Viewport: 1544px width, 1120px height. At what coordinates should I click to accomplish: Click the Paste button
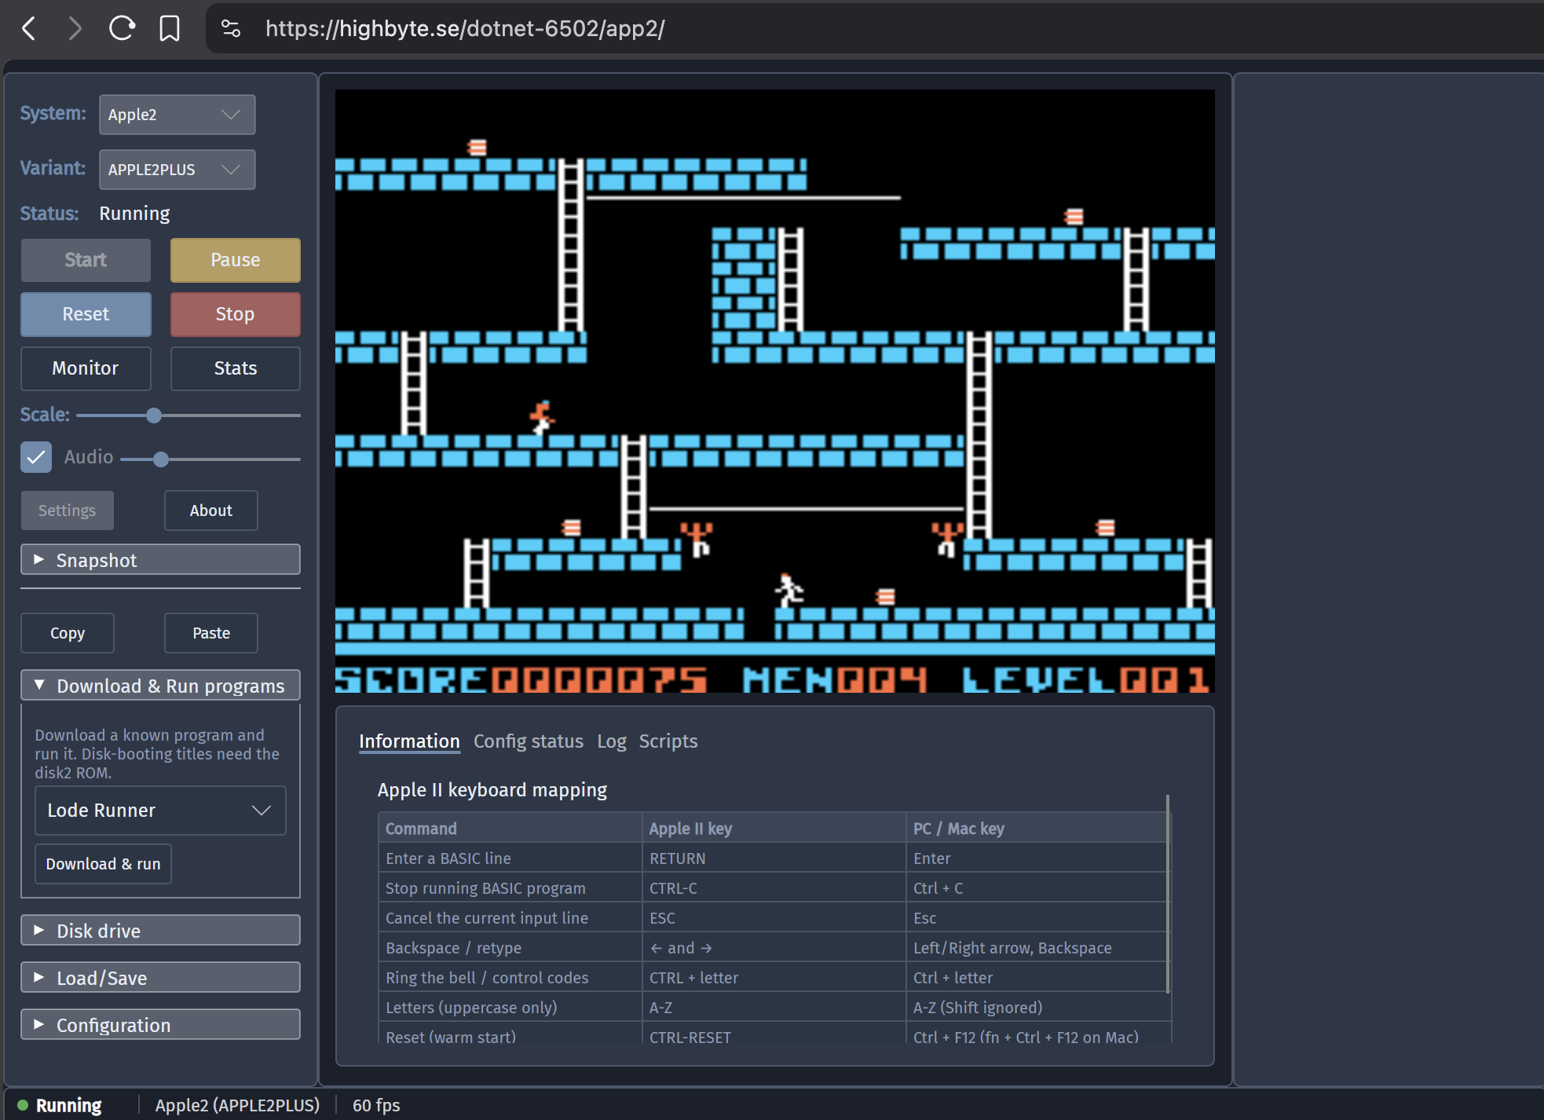point(210,633)
